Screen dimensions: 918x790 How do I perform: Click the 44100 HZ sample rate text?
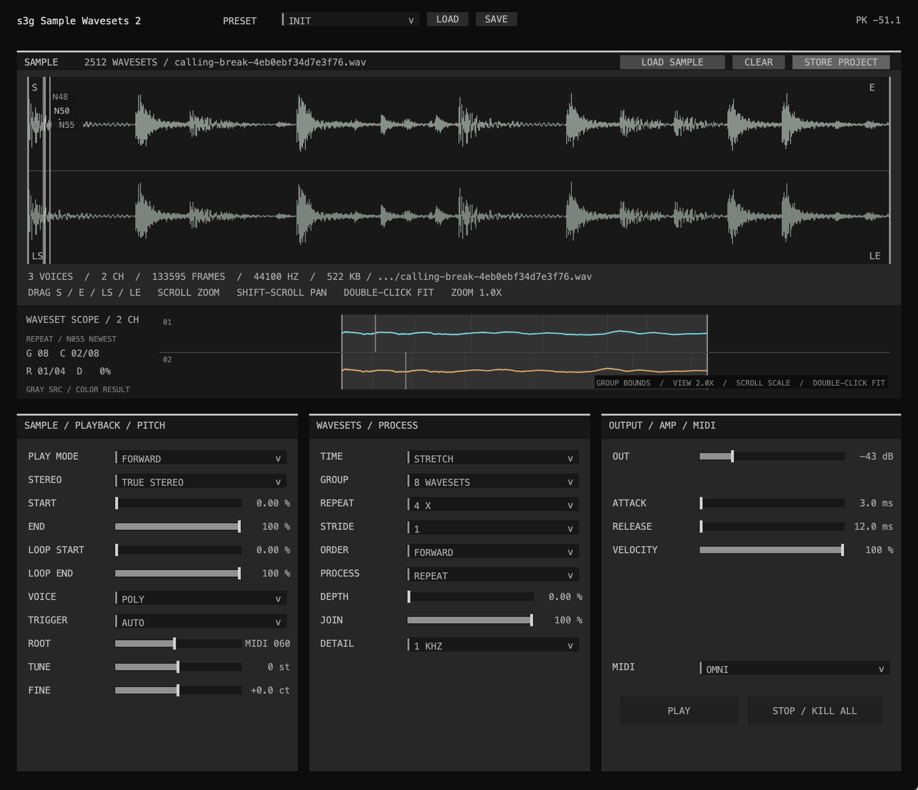pyautogui.click(x=276, y=277)
